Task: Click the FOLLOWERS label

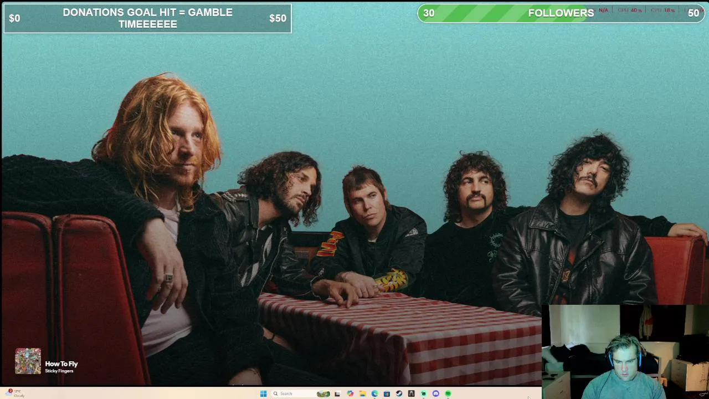Action: 561,13
